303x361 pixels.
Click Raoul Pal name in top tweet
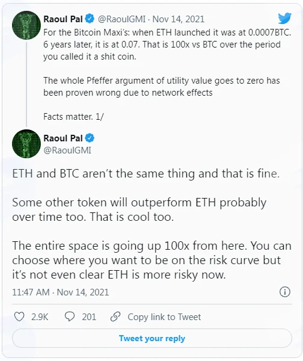63,19
